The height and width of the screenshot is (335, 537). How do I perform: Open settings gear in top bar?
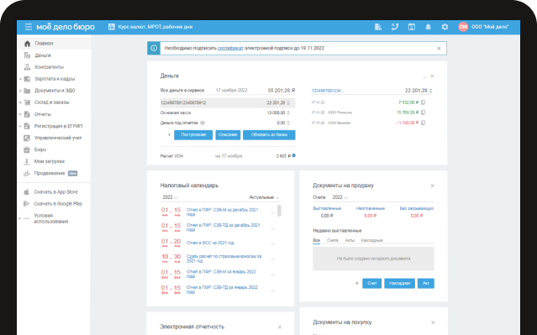[x=445, y=27]
